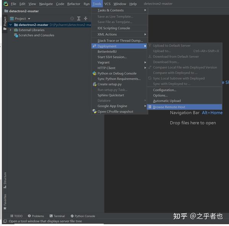Click the Alt+Home shortcut link
Image resolution: width=229 pixels, height=226 pixels.
click(212, 113)
